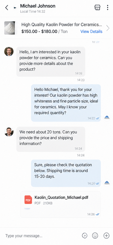Open Kaolin_Quotation_Michael.pdf attachment
Screen dimensions: 113x245
tap(60, 204)
